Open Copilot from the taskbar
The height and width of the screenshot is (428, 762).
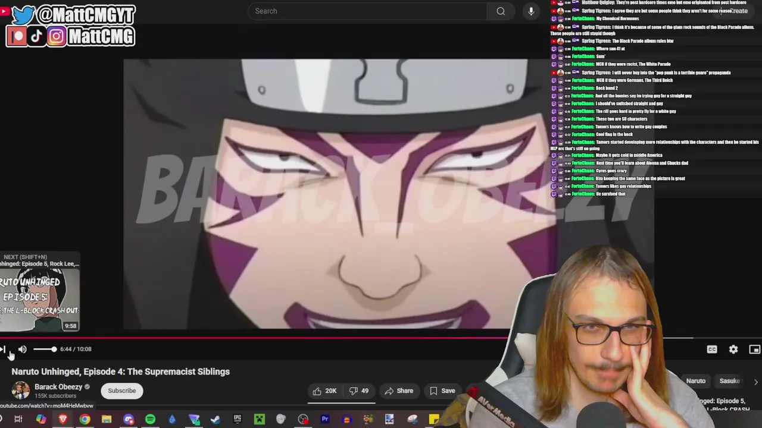click(40, 419)
